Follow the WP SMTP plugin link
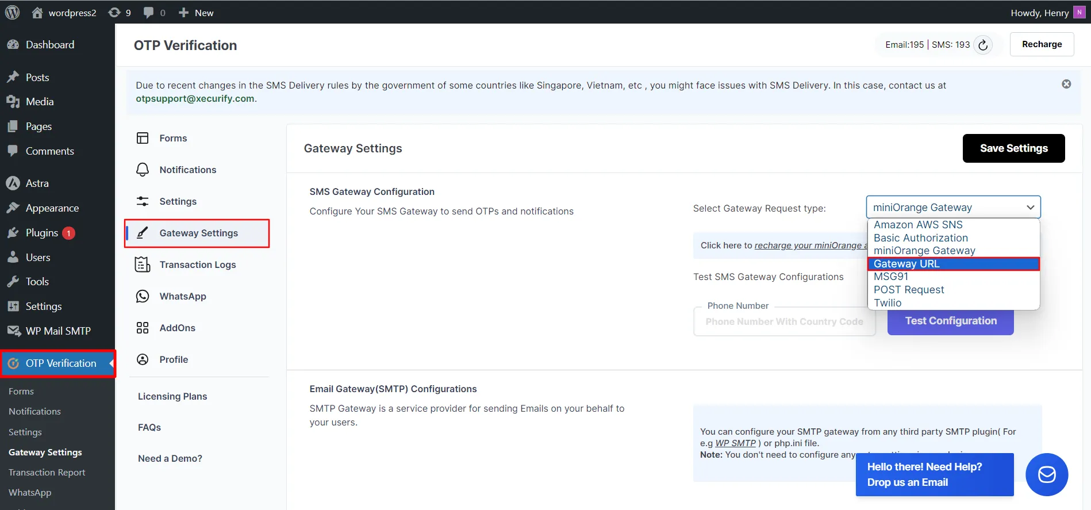This screenshot has height=510, width=1091. (x=735, y=443)
